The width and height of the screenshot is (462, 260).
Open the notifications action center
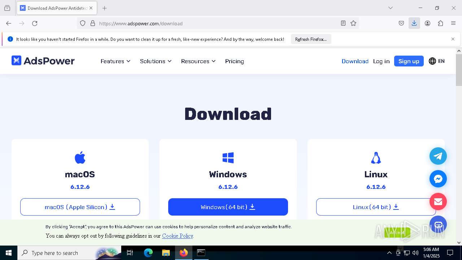(450, 253)
